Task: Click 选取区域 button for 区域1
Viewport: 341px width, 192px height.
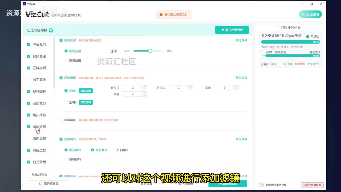Action: pos(86,91)
